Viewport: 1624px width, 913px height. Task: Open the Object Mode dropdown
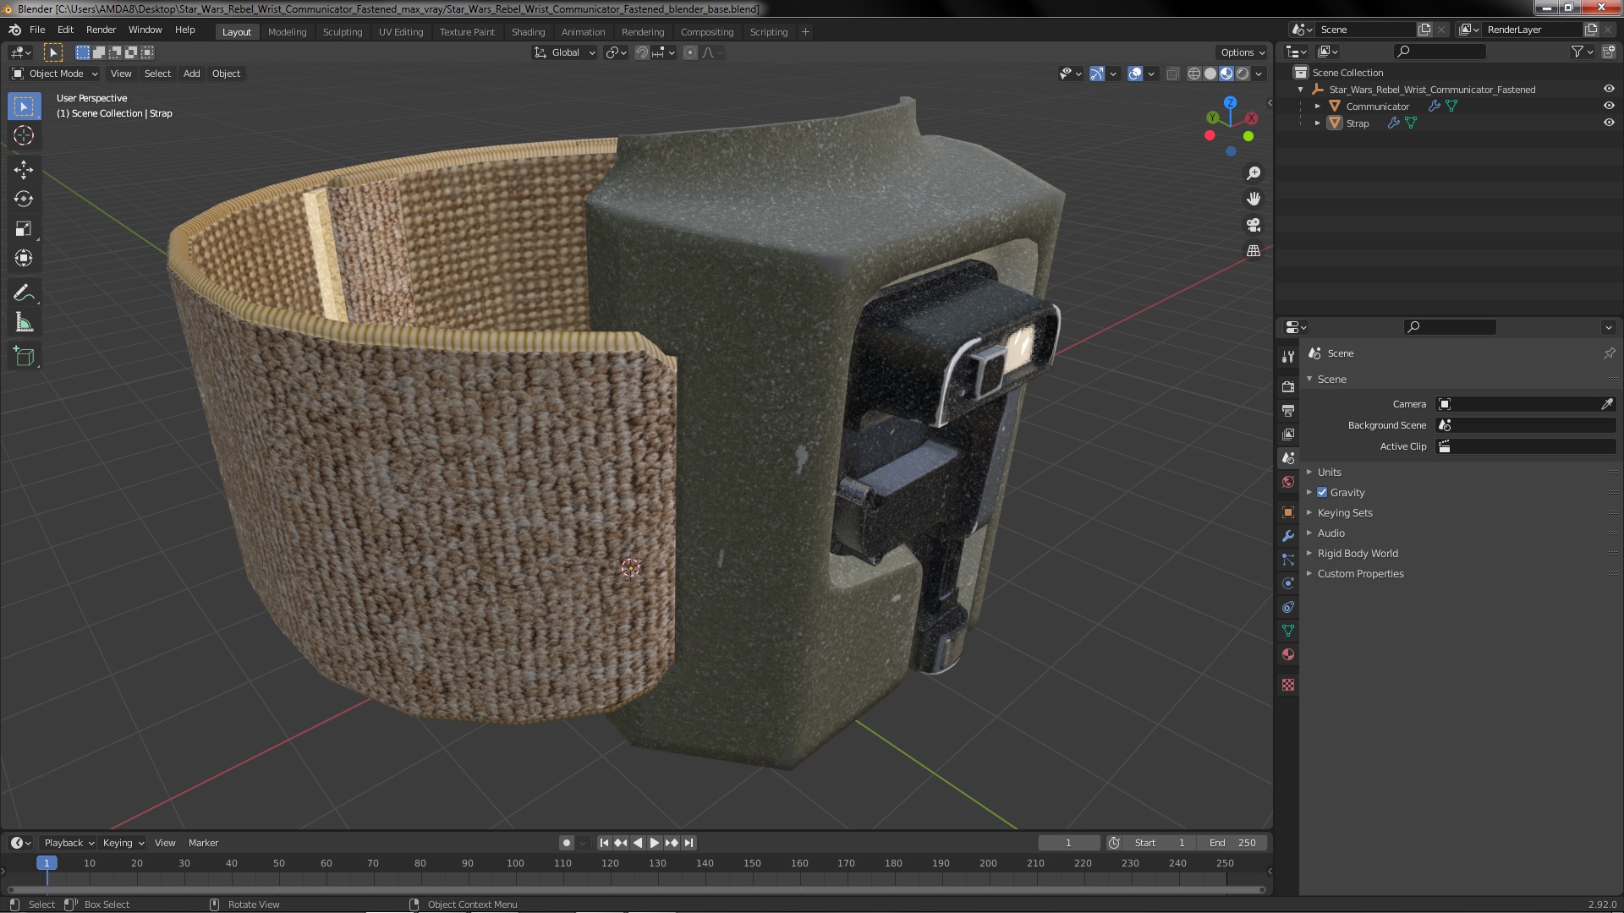(x=55, y=74)
